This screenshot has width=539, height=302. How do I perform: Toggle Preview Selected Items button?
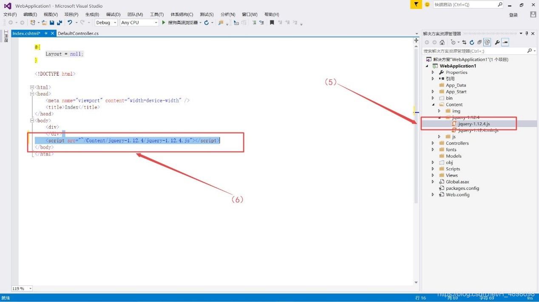click(x=505, y=42)
